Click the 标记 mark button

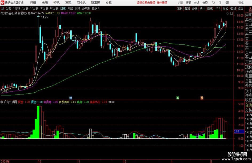[225, 8]
